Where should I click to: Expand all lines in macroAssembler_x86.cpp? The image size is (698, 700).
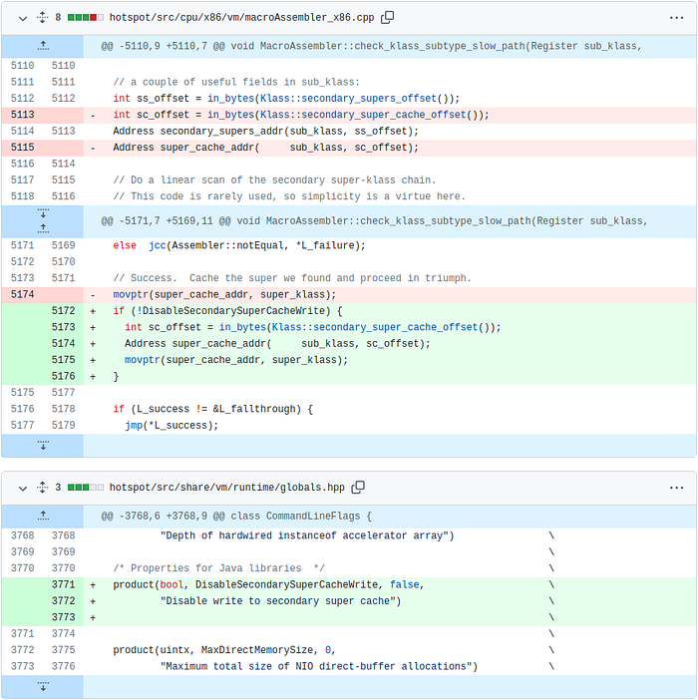point(43,17)
